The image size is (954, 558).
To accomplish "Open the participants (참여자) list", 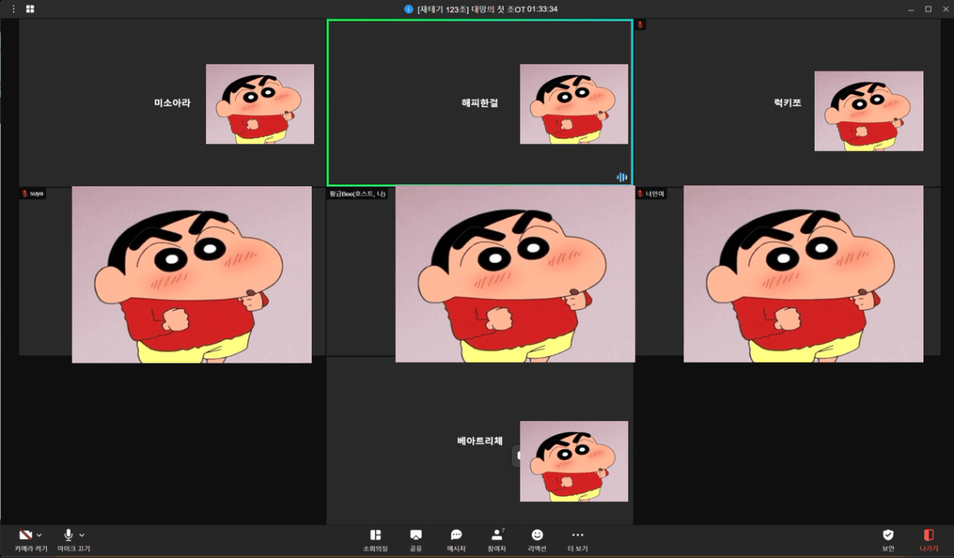I will (496, 541).
